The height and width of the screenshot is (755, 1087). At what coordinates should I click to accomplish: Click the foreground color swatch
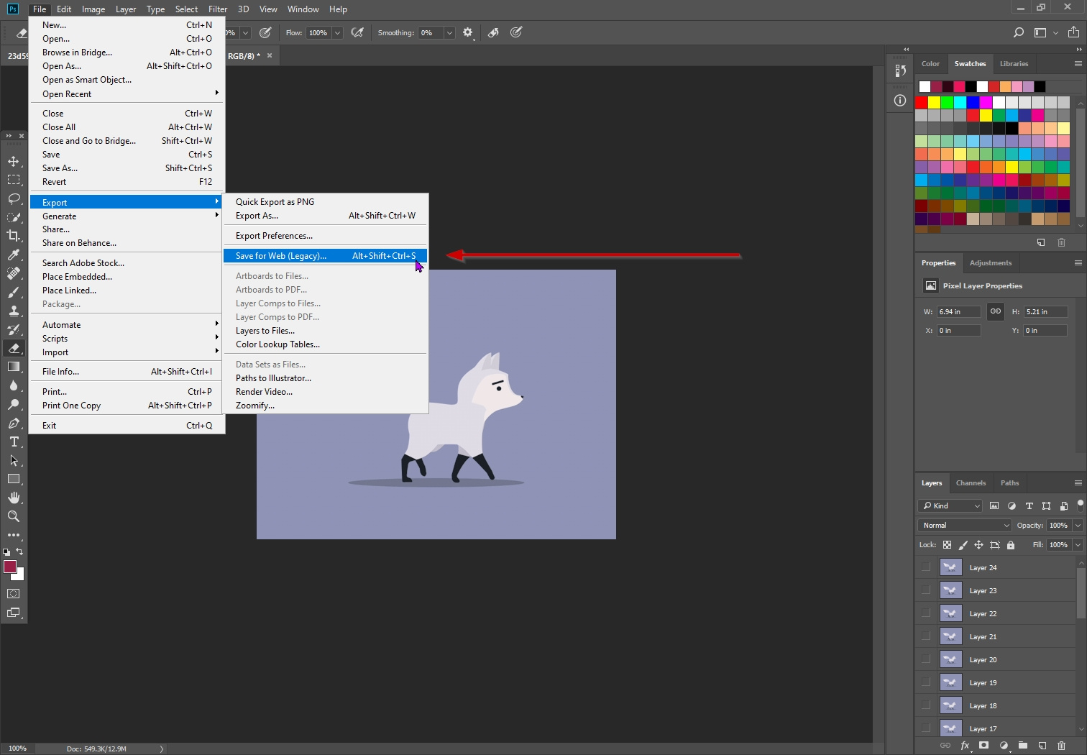pyautogui.click(x=10, y=567)
